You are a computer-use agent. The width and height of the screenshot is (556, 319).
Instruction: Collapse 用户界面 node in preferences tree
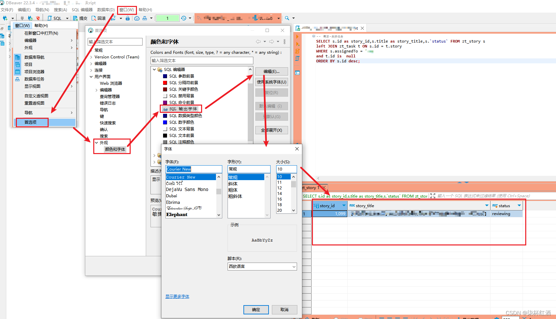[x=91, y=77]
